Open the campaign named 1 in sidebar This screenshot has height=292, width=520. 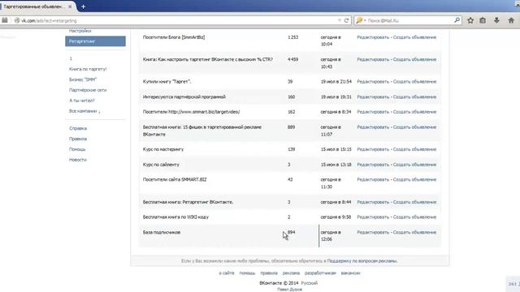(x=71, y=58)
